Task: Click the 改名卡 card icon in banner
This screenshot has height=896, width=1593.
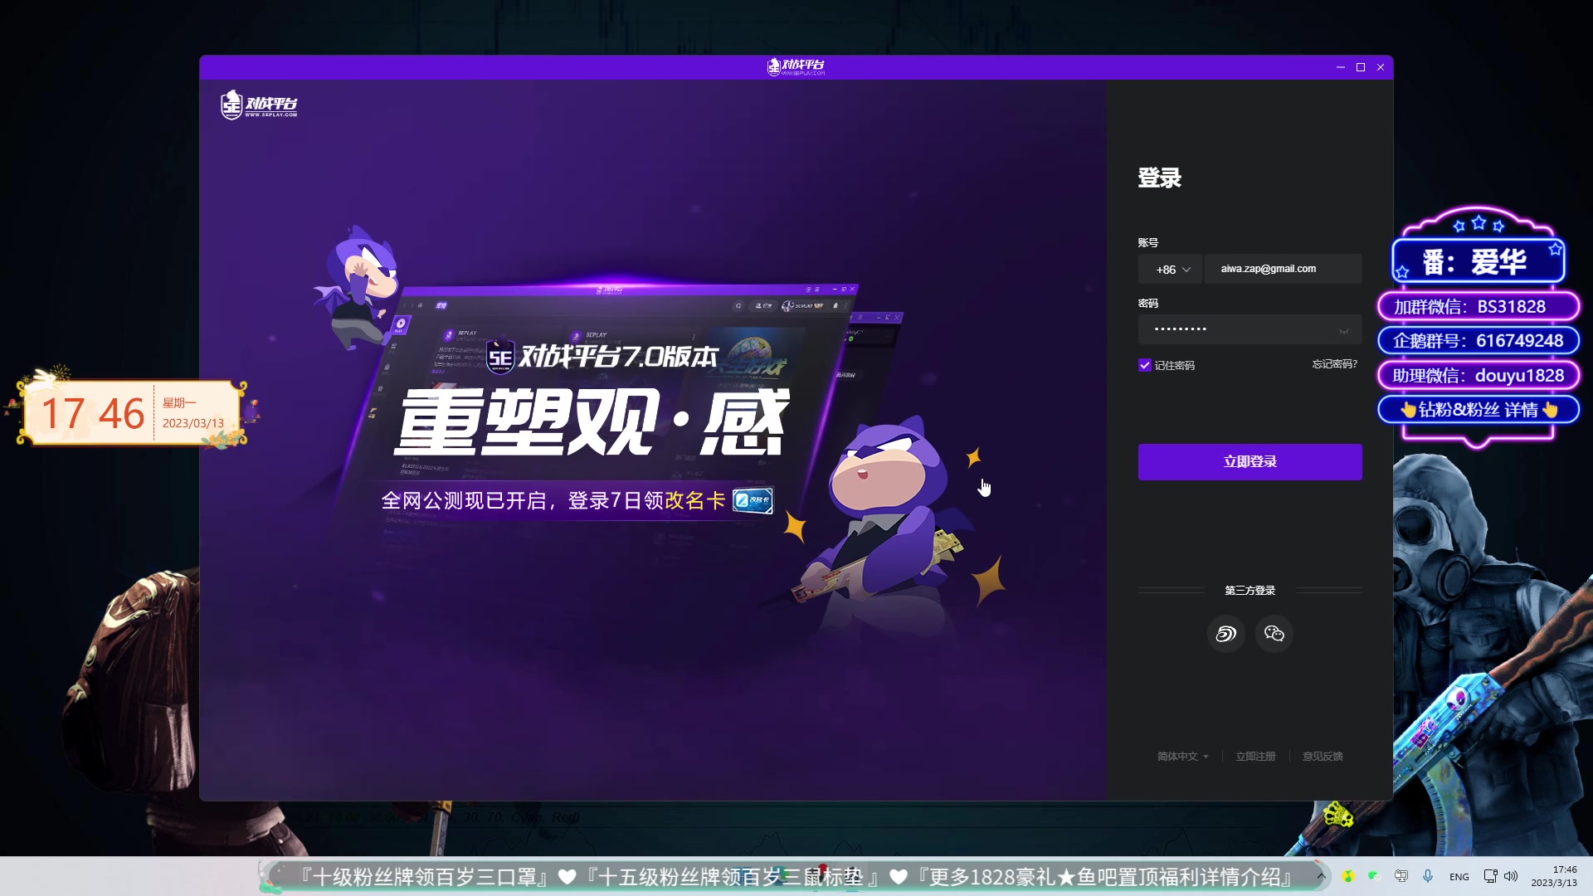Action: (x=753, y=500)
